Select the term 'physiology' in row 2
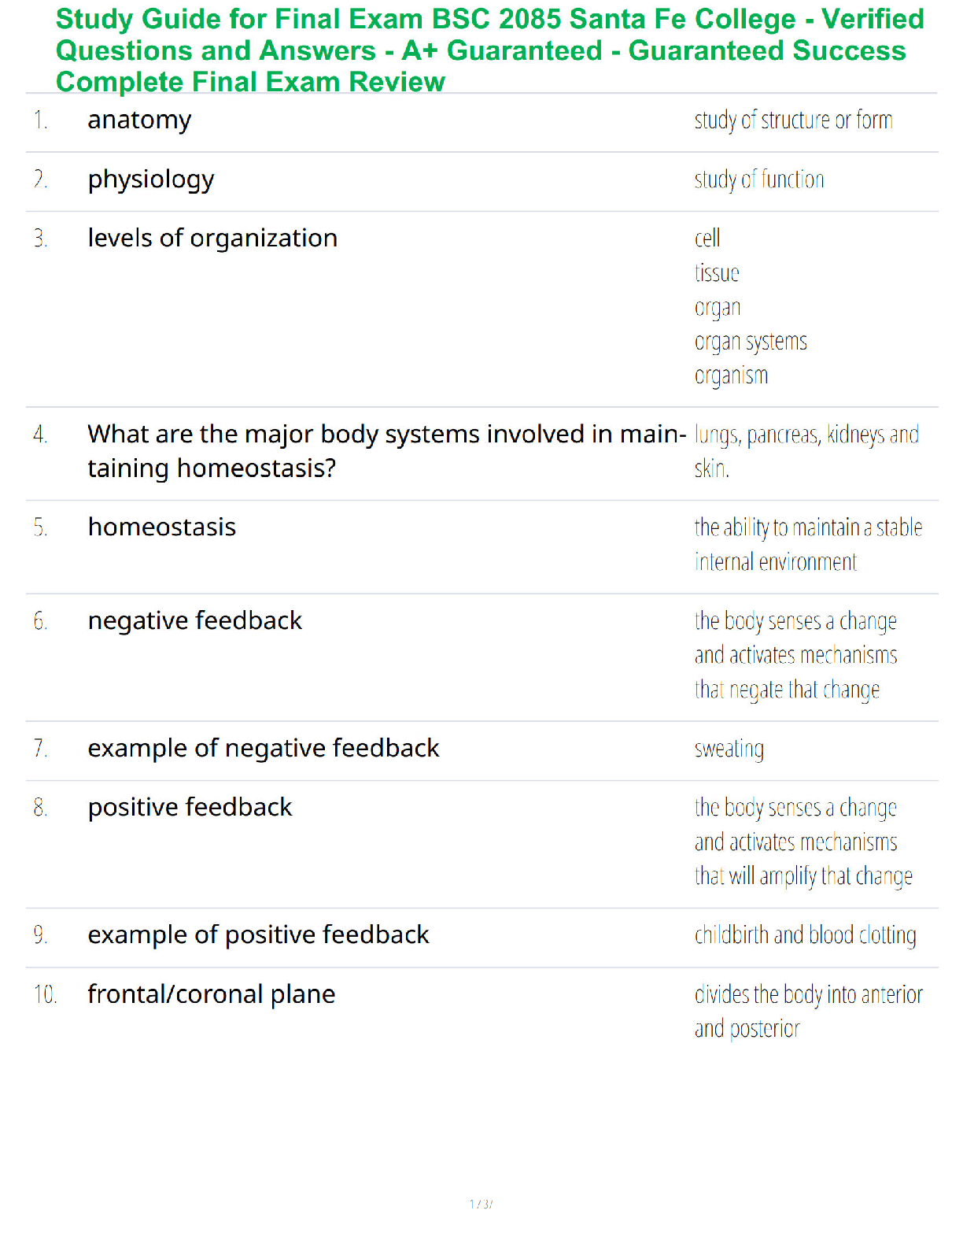963x1247 pixels. 151,180
